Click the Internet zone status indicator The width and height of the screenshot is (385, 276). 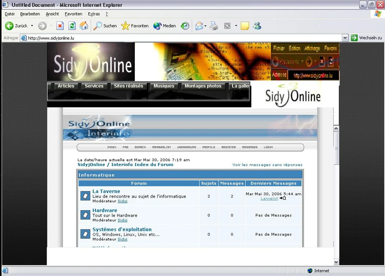(318, 271)
